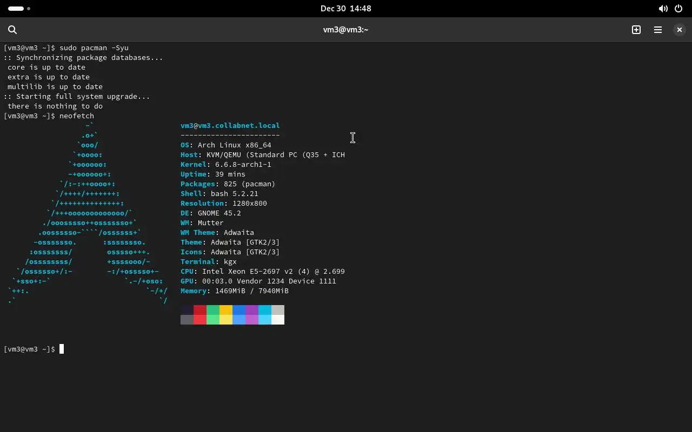Click the 'Resolution: 1280x800' line

224,203
